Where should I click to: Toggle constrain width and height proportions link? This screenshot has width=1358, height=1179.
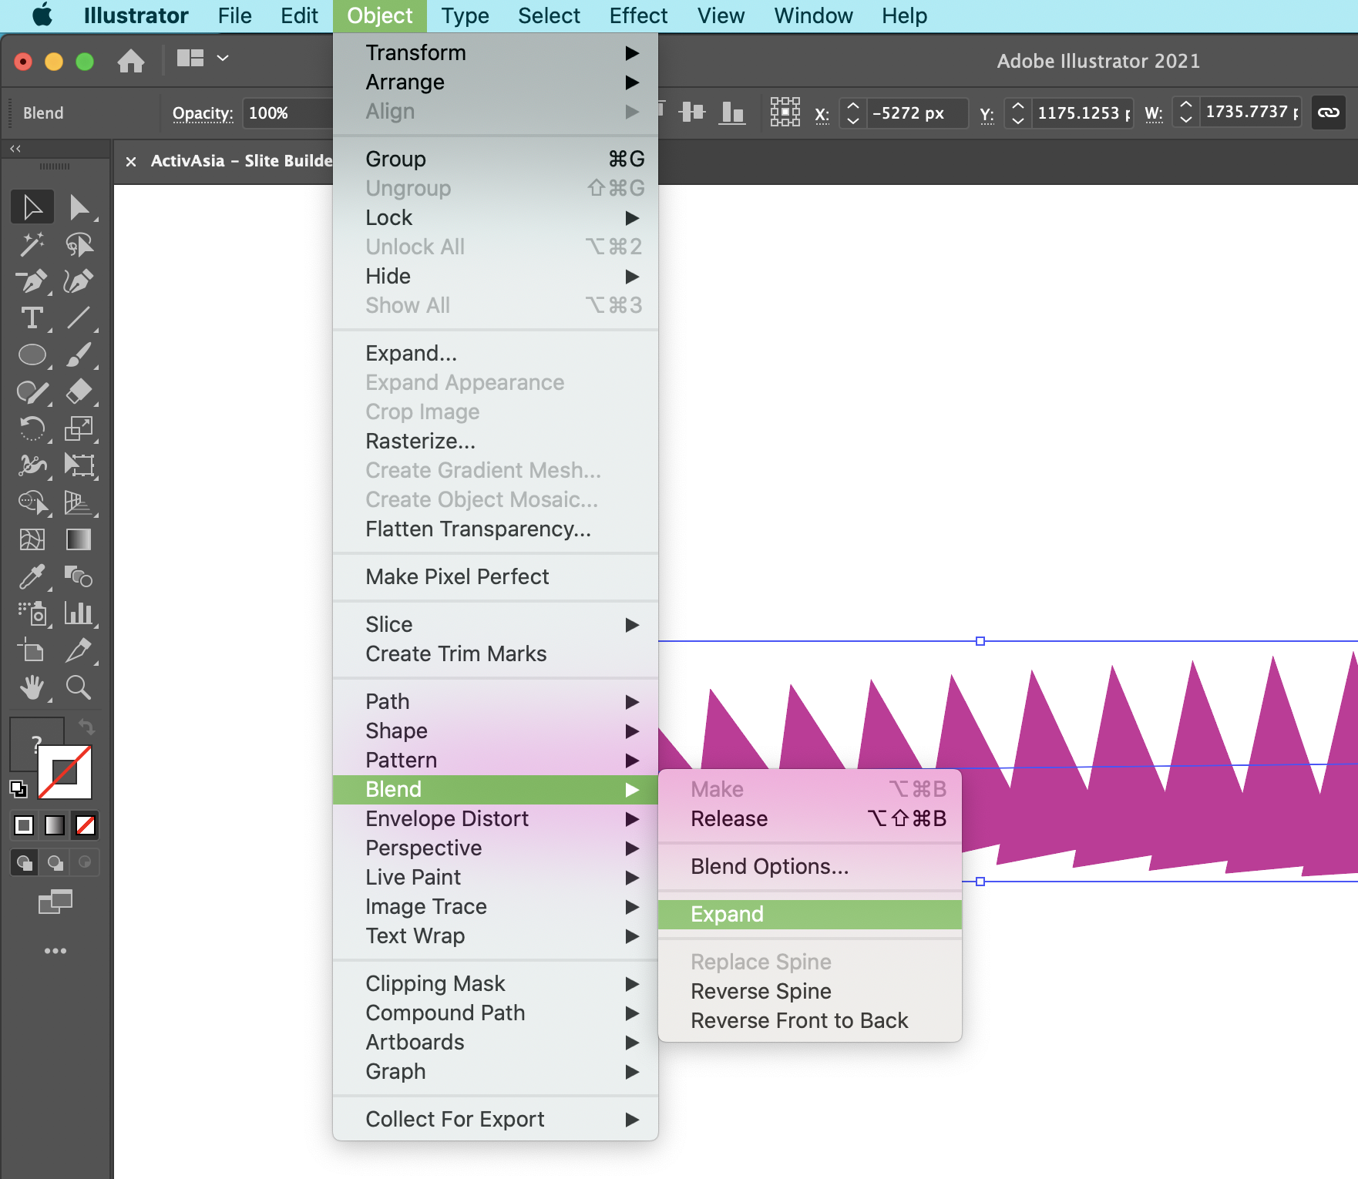(x=1328, y=113)
